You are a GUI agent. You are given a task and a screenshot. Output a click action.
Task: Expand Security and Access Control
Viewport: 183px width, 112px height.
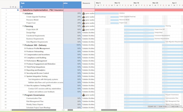coord(25,73)
